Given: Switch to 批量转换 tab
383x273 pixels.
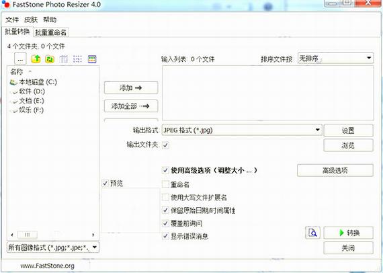Looking at the screenshot, I should click(x=17, y=32).
